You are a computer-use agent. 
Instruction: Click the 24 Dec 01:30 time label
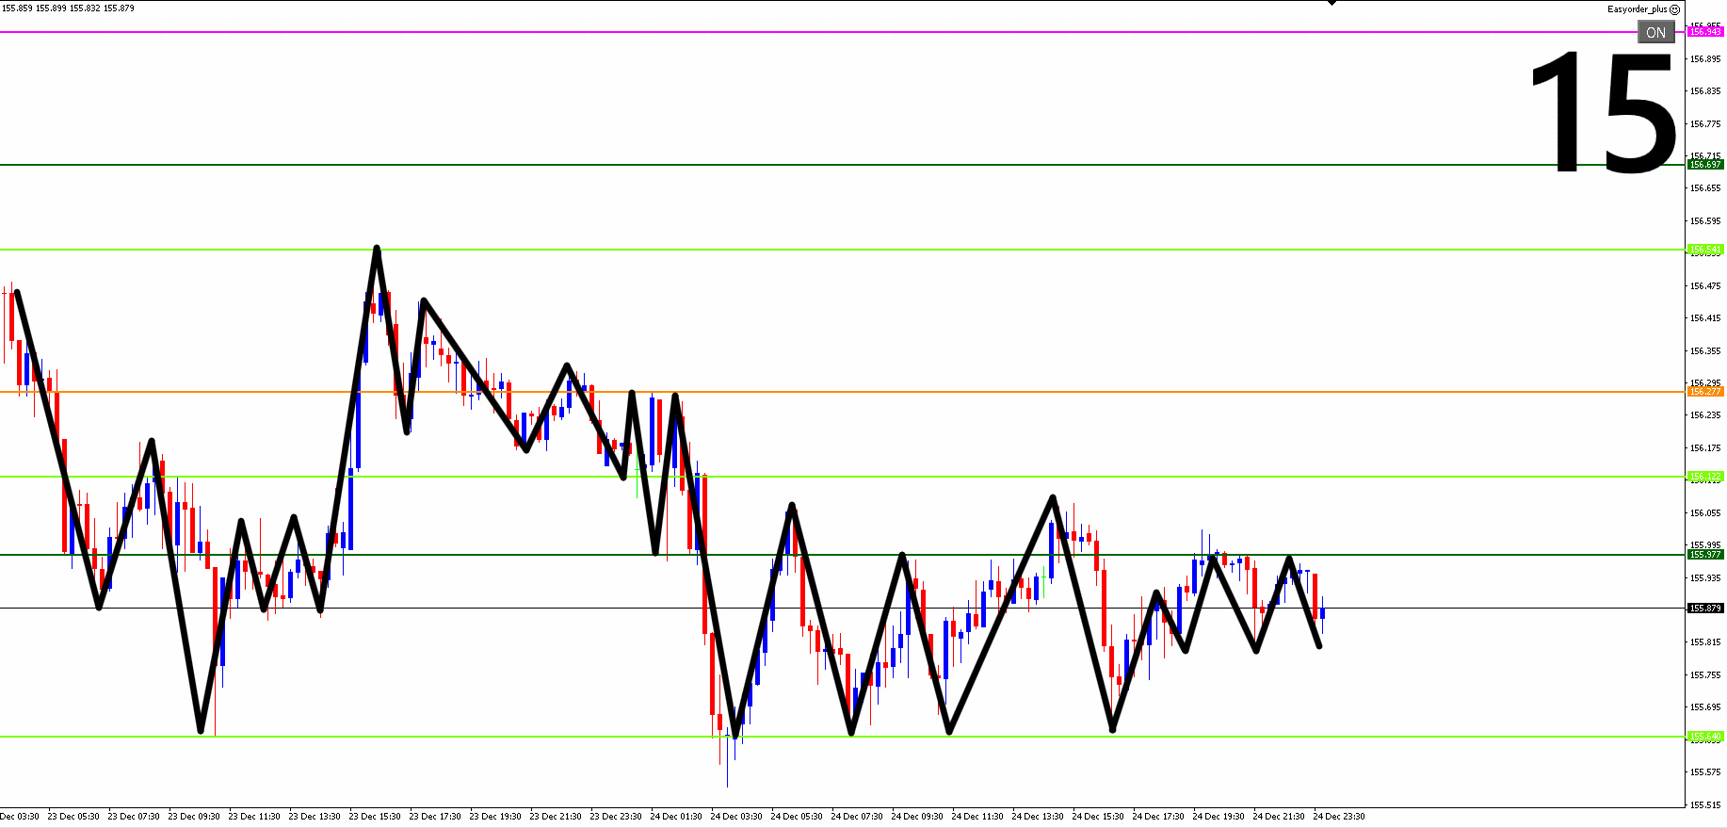pyautogui.click(x=676, y=817)
